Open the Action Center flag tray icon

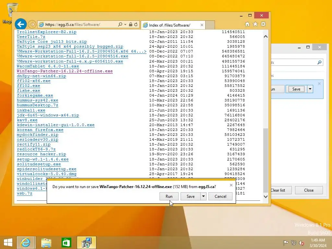click(x=286, y=243)
